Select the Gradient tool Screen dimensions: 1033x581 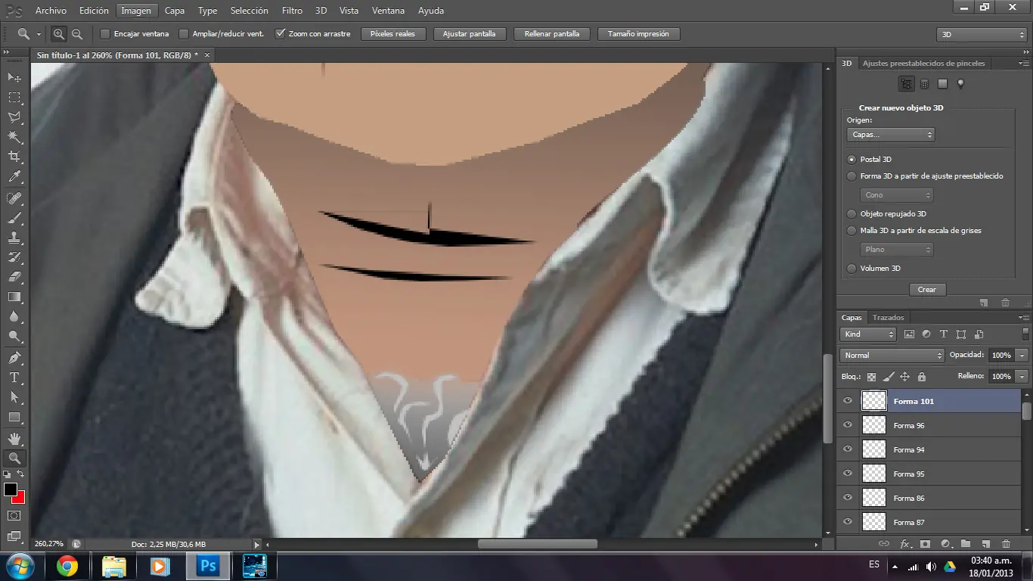[14, 297]
